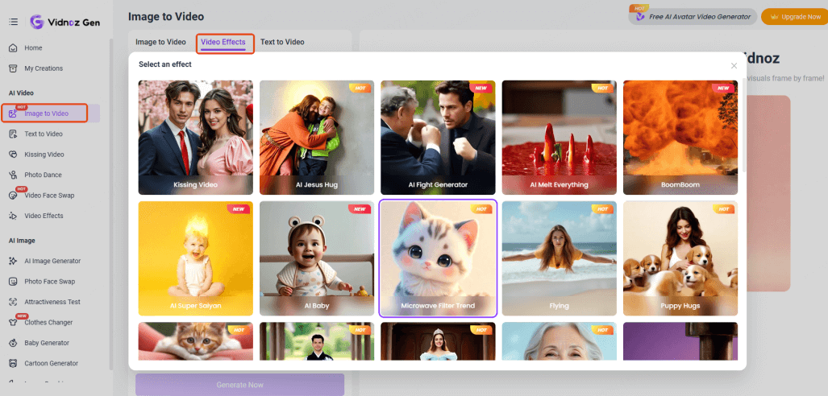Click the Vidnoz Gen logo icon
This screenshot has height=396, width=828.
[36, 22]
